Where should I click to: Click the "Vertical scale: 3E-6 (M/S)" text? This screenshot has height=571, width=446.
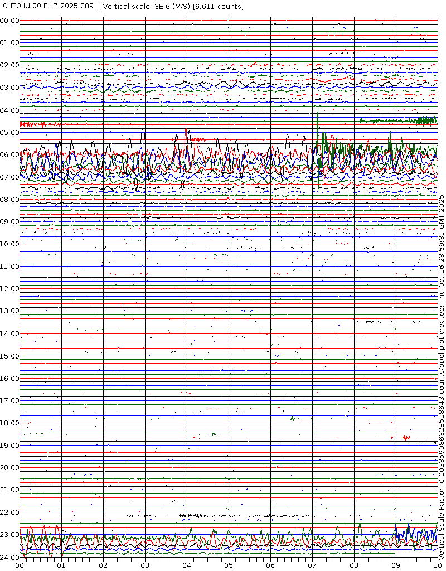tap(147, 7)
